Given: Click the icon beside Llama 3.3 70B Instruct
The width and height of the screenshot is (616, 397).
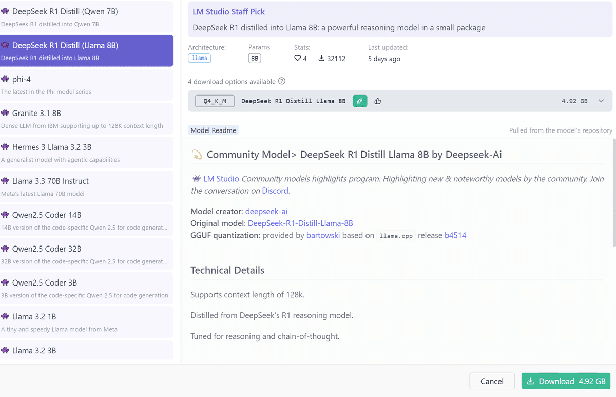Looking at the screenshot, I should 5,181.
